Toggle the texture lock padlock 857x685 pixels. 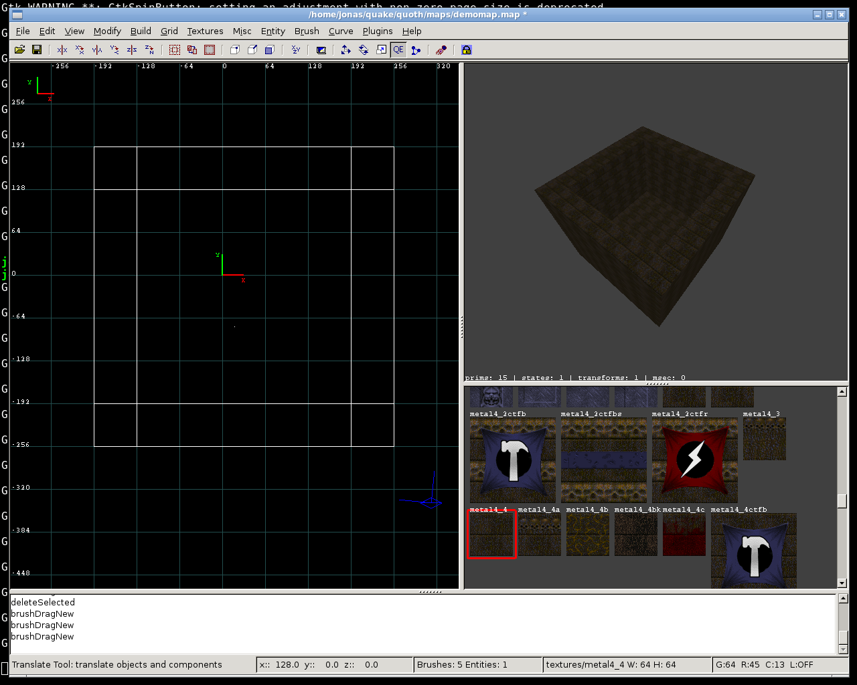(x=467, y=50)
